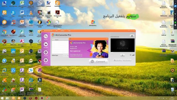Open the Settings menu in ALLConverter Pro

62,31
